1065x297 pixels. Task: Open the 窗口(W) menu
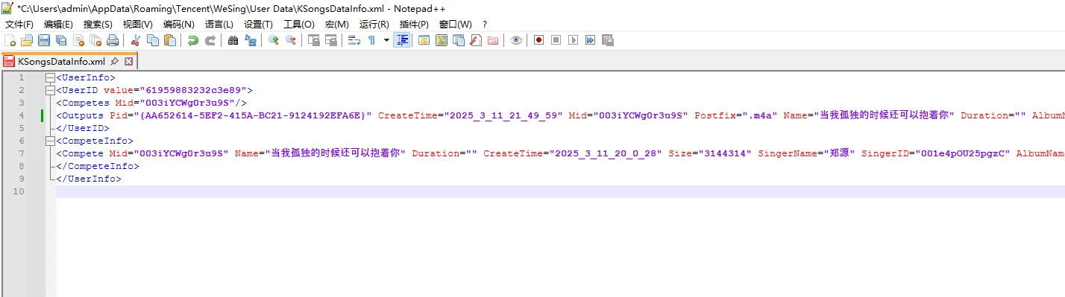tap(455, 25)
